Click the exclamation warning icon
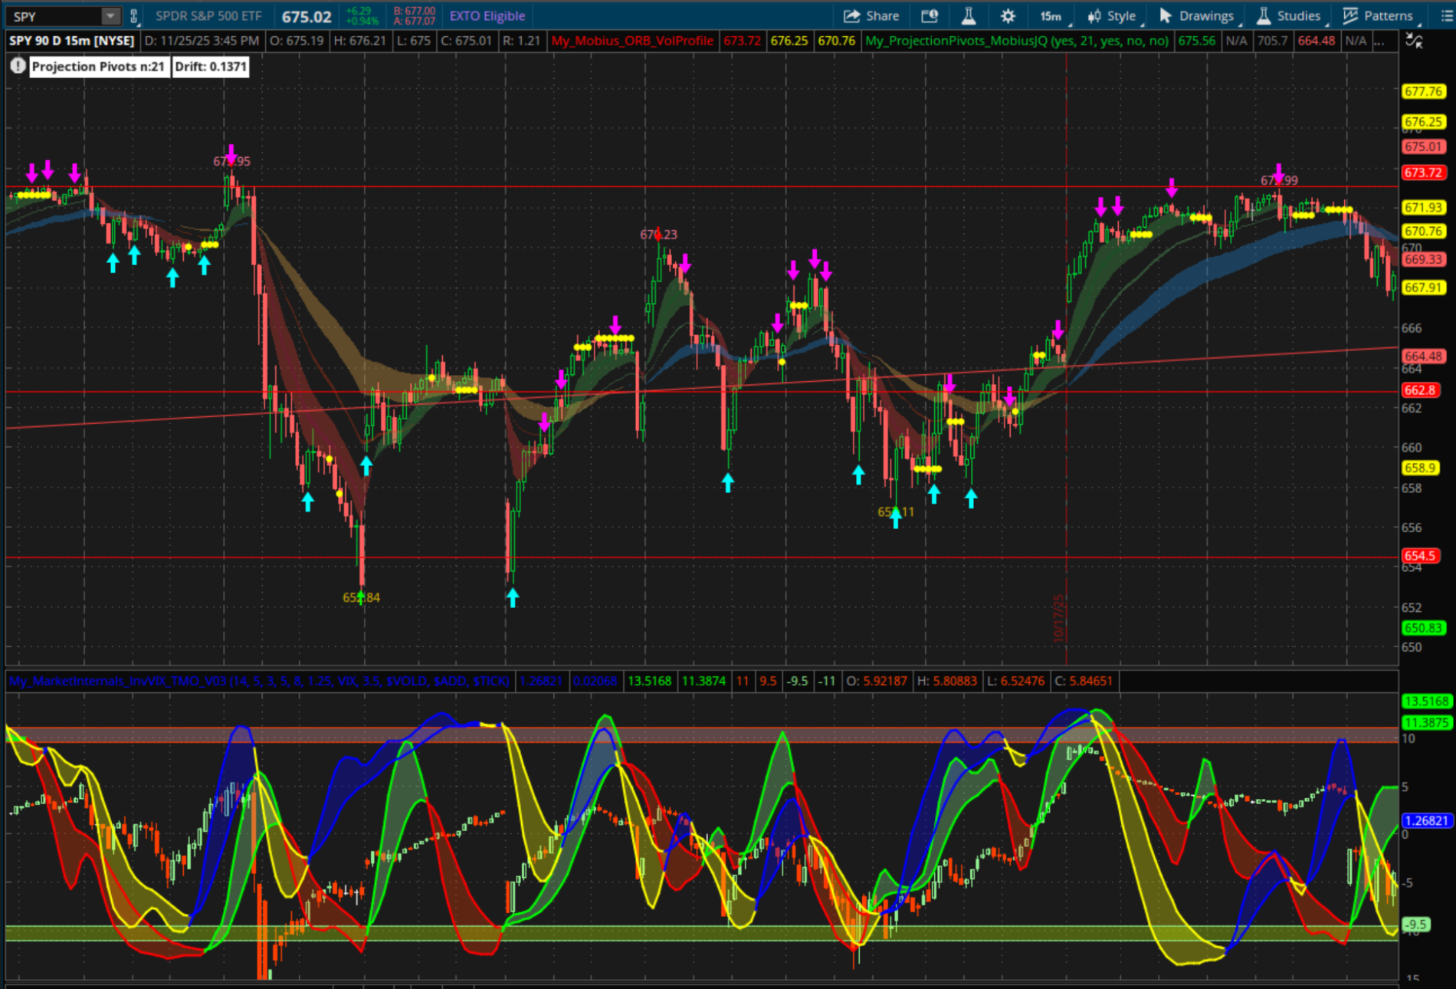 pos(17,67)
